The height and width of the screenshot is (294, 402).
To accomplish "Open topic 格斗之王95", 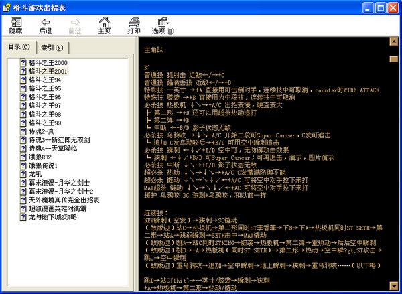I will point(45,88).
